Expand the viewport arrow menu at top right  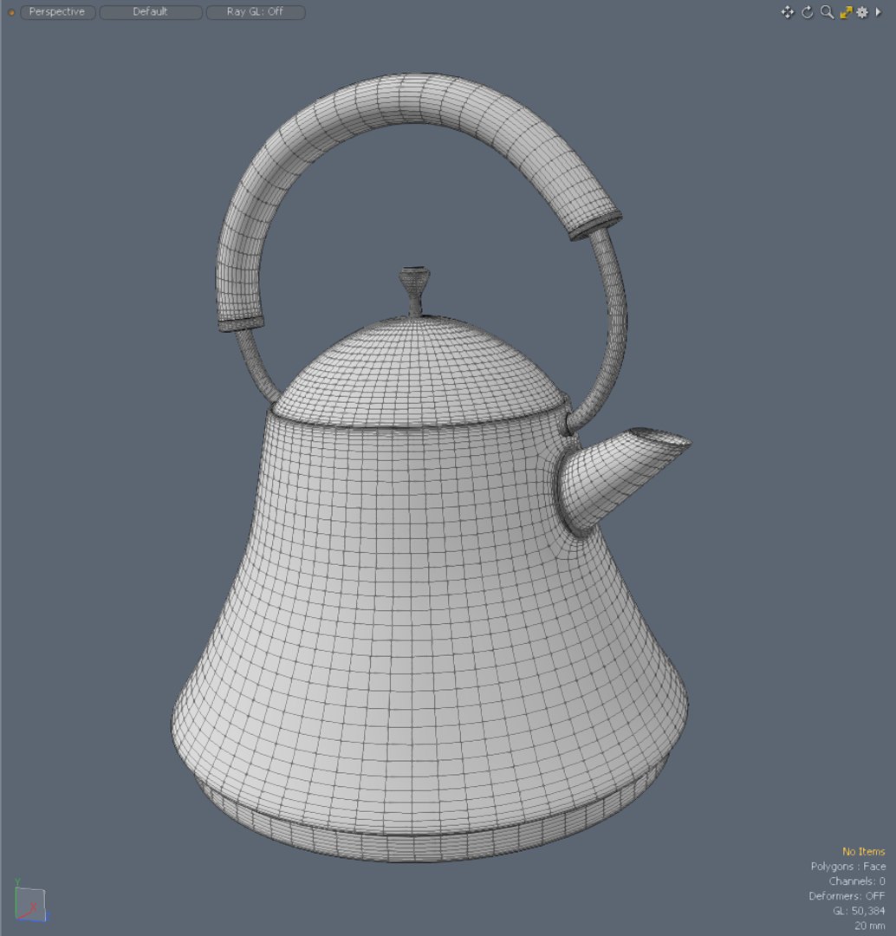tap(878, 12)
